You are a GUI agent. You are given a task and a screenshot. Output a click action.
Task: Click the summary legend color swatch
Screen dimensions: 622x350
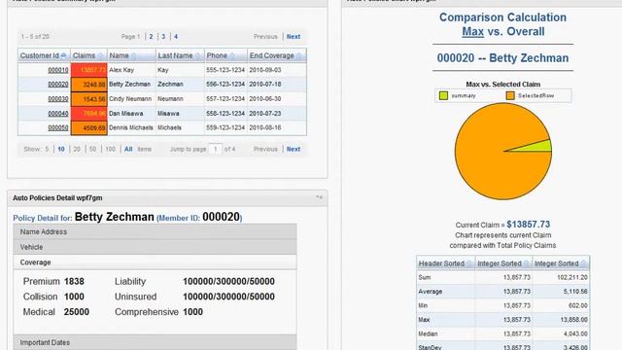coord(443,95)
